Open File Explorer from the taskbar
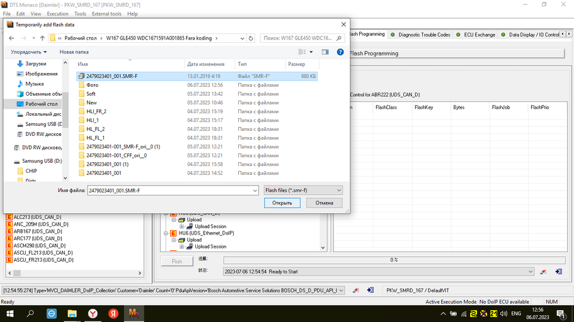 72,314
